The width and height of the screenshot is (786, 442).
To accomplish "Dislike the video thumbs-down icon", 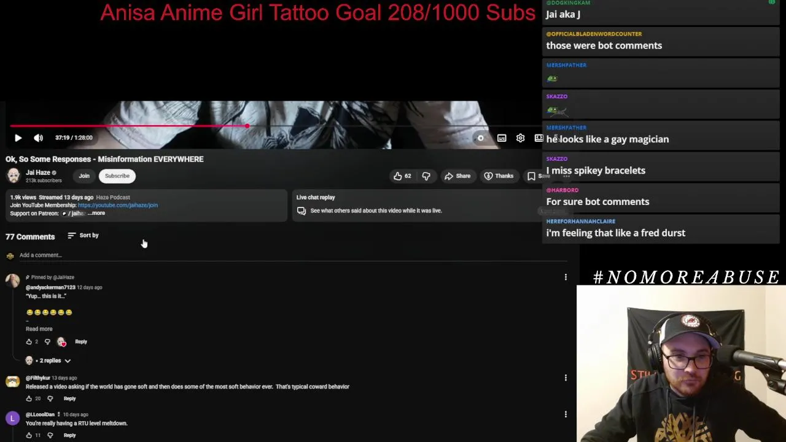I will tap(426, 176).
